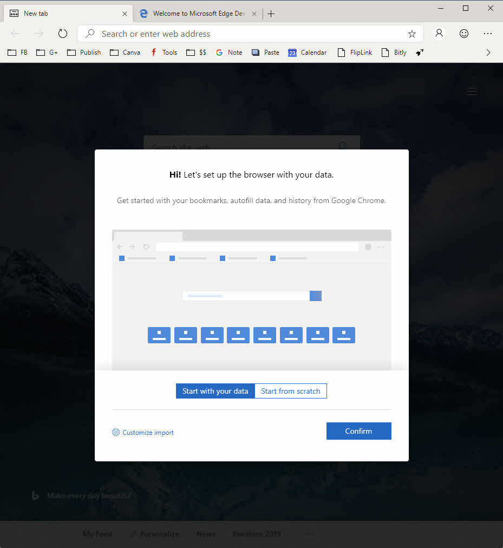Screen dimensions: 503x548
Task: Close the New tab tab
Action: tap(125, 14)
